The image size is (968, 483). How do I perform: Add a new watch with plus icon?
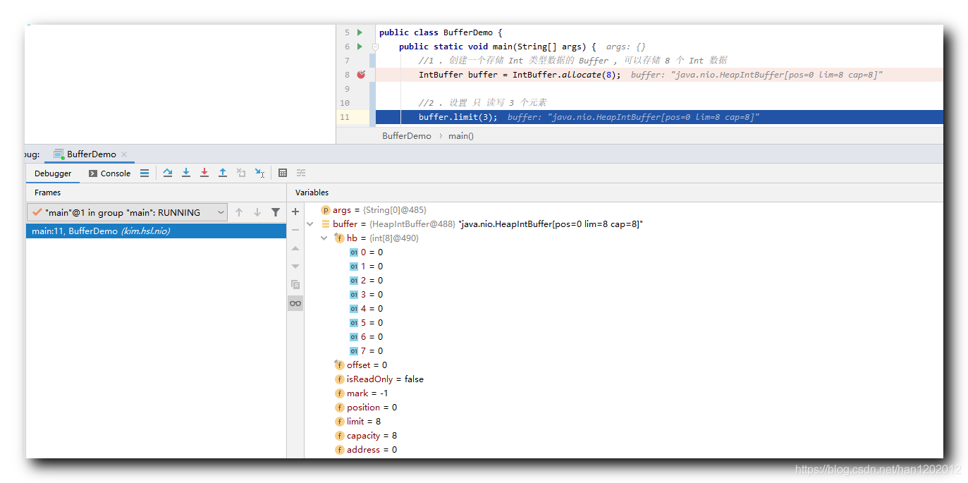(295, 212)
